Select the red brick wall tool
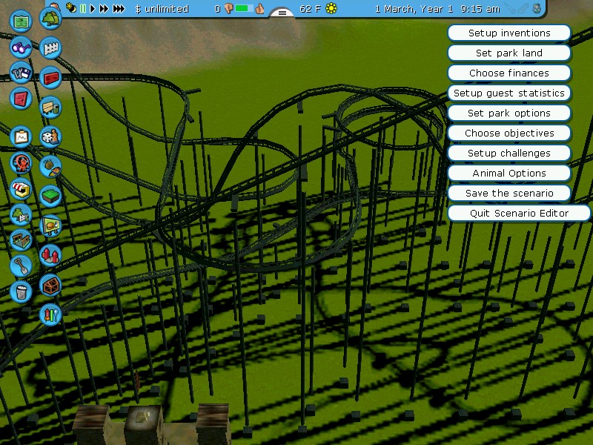The height and width of the screenshot is (445, 593). tap(50, 76)
